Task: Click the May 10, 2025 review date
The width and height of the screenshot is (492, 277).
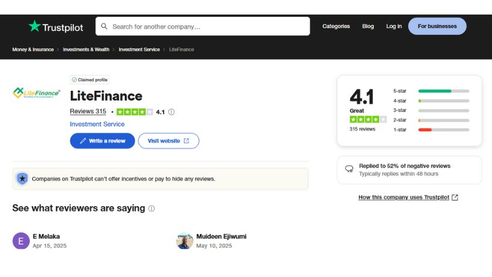Action: (x=214, y=245)
